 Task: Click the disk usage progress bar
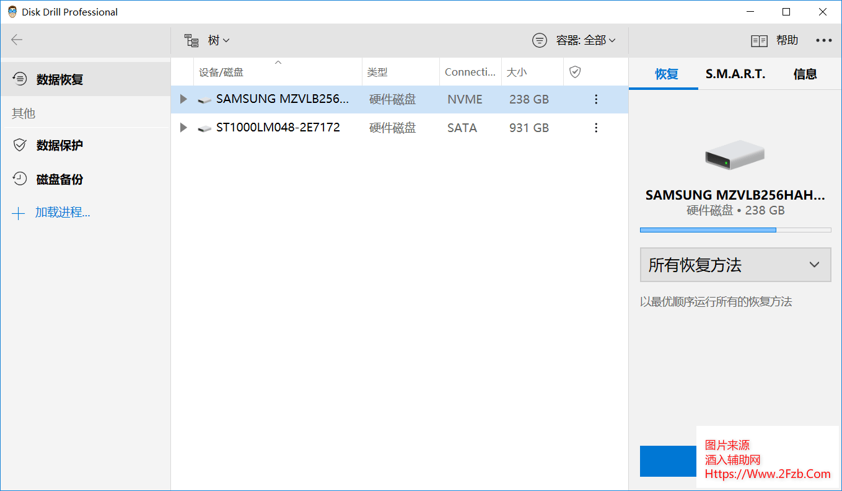(735, 230)
